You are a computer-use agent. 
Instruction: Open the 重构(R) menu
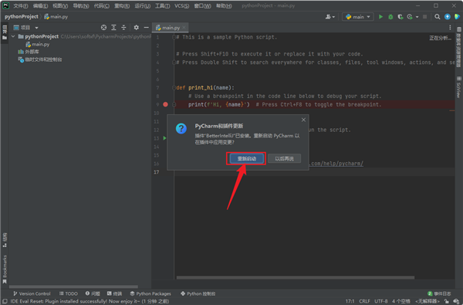122,6
